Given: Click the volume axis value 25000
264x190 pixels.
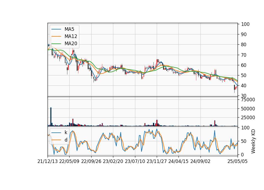Looking at the screenshot, I should [x=248, y=118].
